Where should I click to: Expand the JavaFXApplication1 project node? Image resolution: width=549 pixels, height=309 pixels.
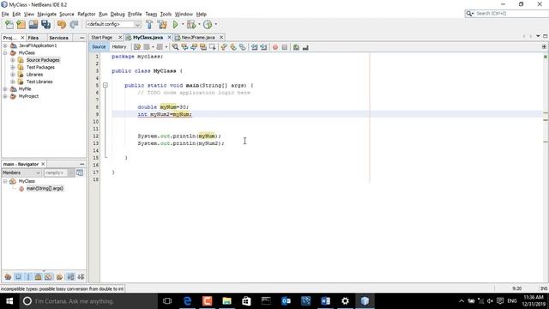tap(5, 45)
